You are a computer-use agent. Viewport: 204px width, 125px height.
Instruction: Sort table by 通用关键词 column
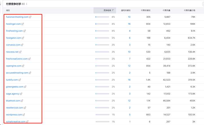tap(126, 10)
